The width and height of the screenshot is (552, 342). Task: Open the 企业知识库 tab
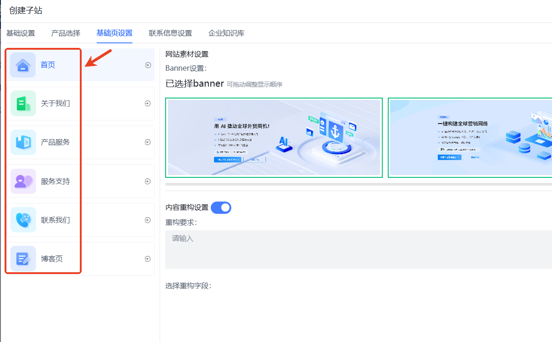[226, 33]
